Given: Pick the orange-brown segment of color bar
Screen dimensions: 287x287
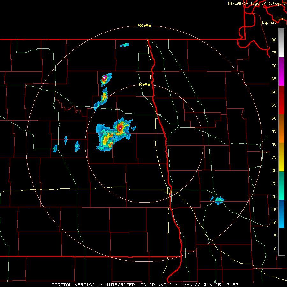Looking at the screenshot, I should (282, 128).
